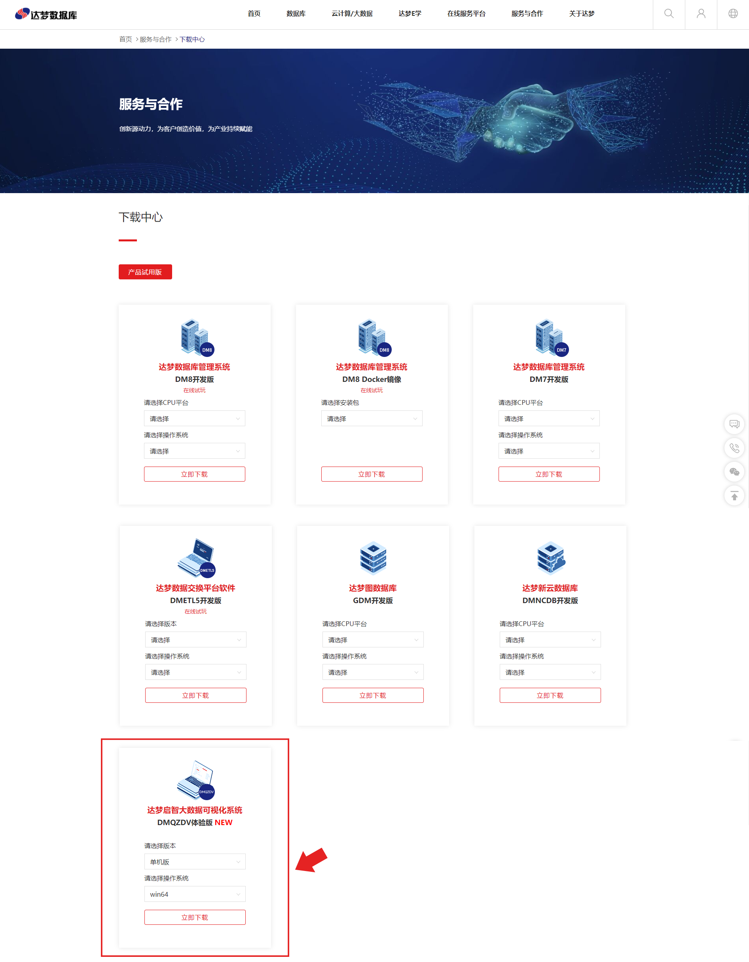Expand DMETL5 operating system dropdown
Viewport: 749px width, 962px height.
click(195, 672)
